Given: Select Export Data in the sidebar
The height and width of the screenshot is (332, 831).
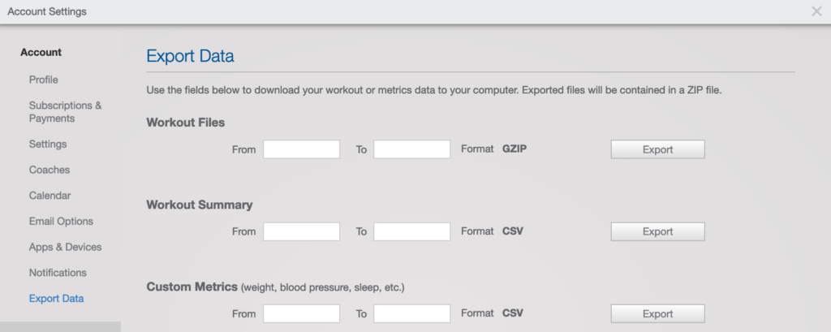Looking at the screenshot, I should click(56, 299).
